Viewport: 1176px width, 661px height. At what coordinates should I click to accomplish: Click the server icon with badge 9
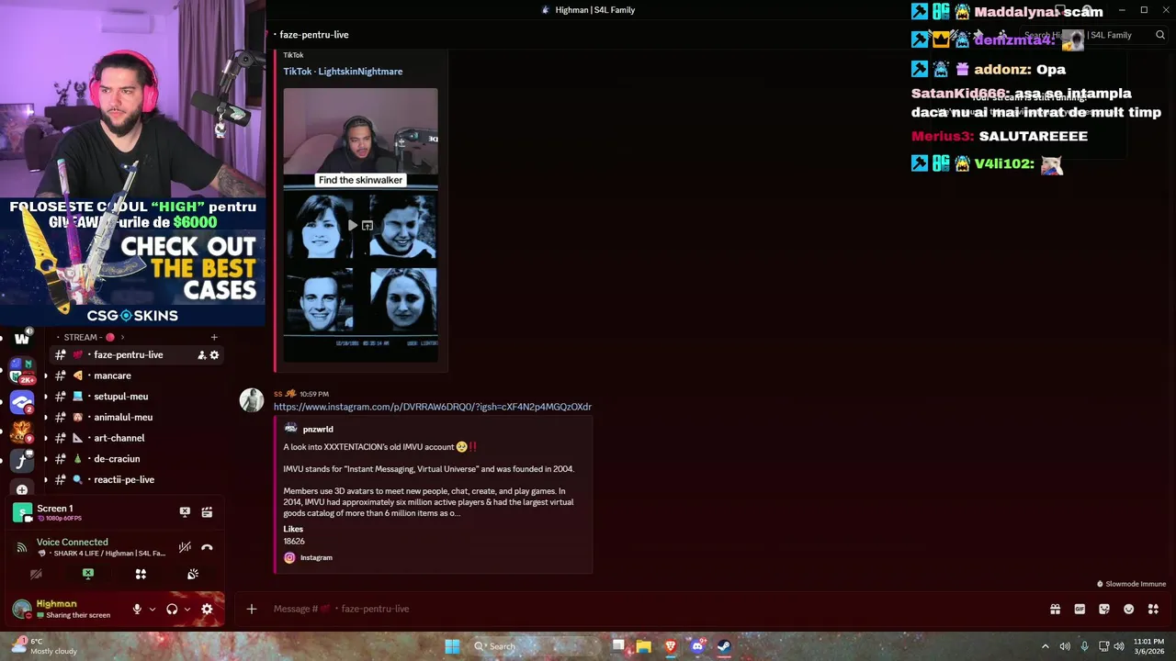coord(22,431)
